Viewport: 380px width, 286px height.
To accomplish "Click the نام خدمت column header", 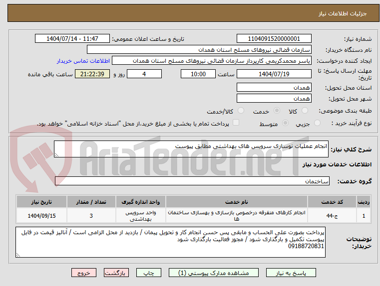I will [x=237, y=202].
